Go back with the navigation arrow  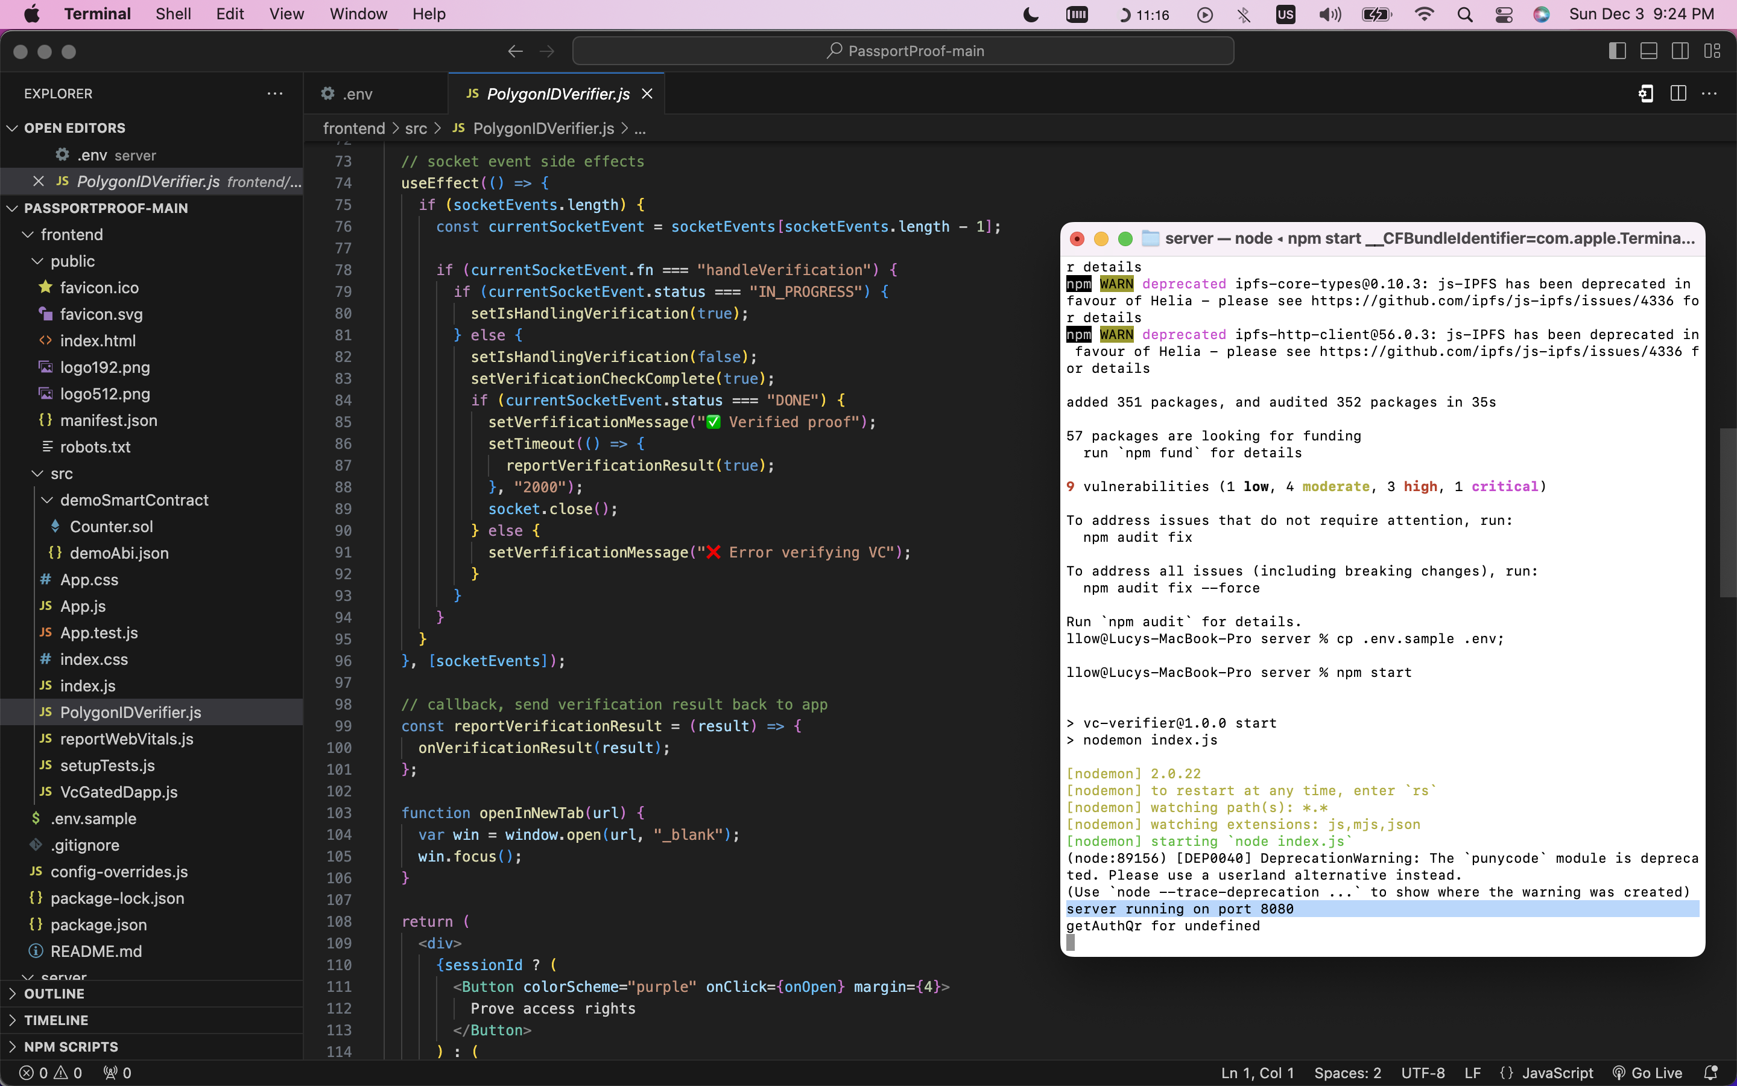click(x=514, y=51)
